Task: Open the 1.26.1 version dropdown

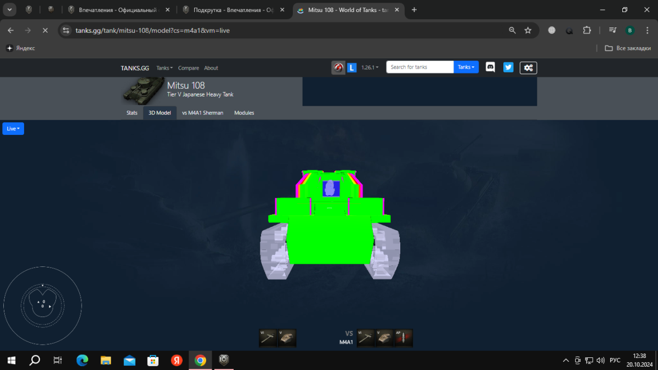Action: coord(370,67)
